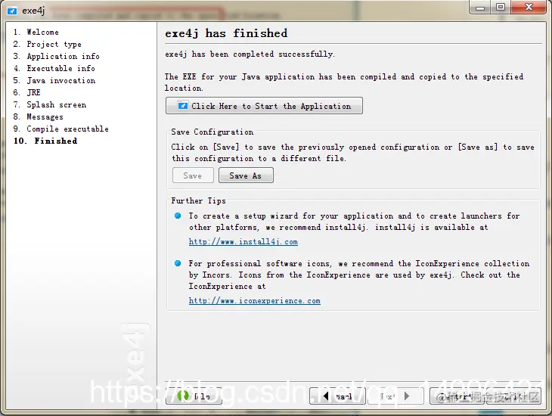
Task: Click the 'exe4j has finished' heading
Action: tap(226, 33)
